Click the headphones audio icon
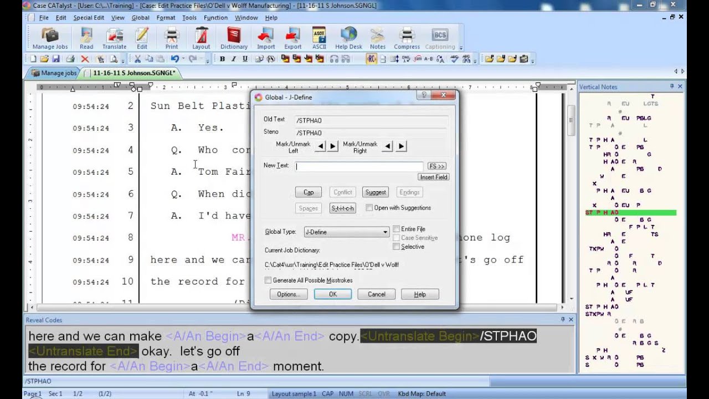This screenshot has height=399, width=709. click(x=334, y=59)
